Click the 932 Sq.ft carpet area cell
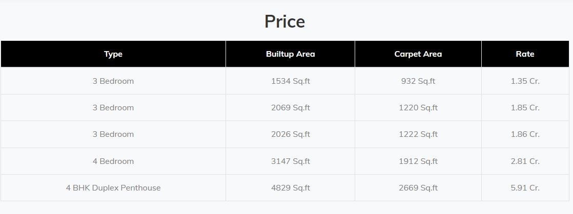This screenshot has width=573, height=214. (418, 81)
